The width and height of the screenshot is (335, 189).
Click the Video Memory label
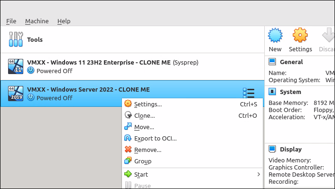(290, 160)
